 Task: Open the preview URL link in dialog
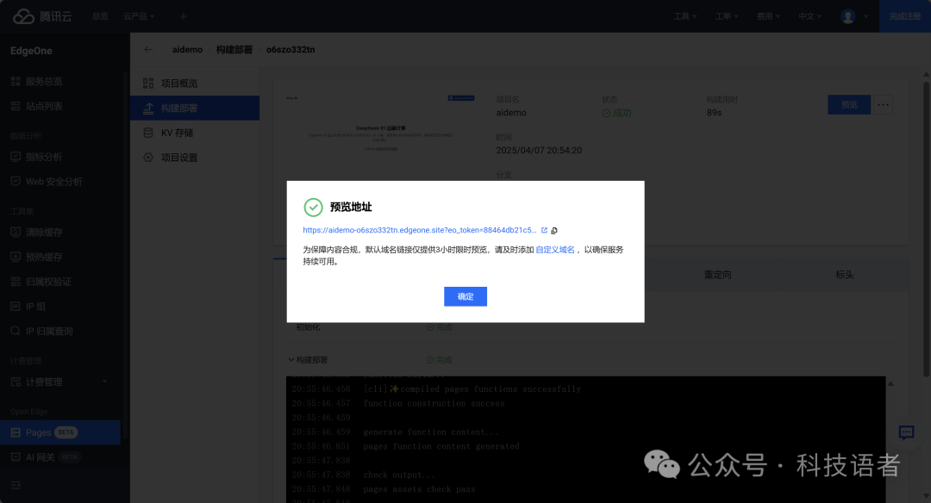coord(419,230)
